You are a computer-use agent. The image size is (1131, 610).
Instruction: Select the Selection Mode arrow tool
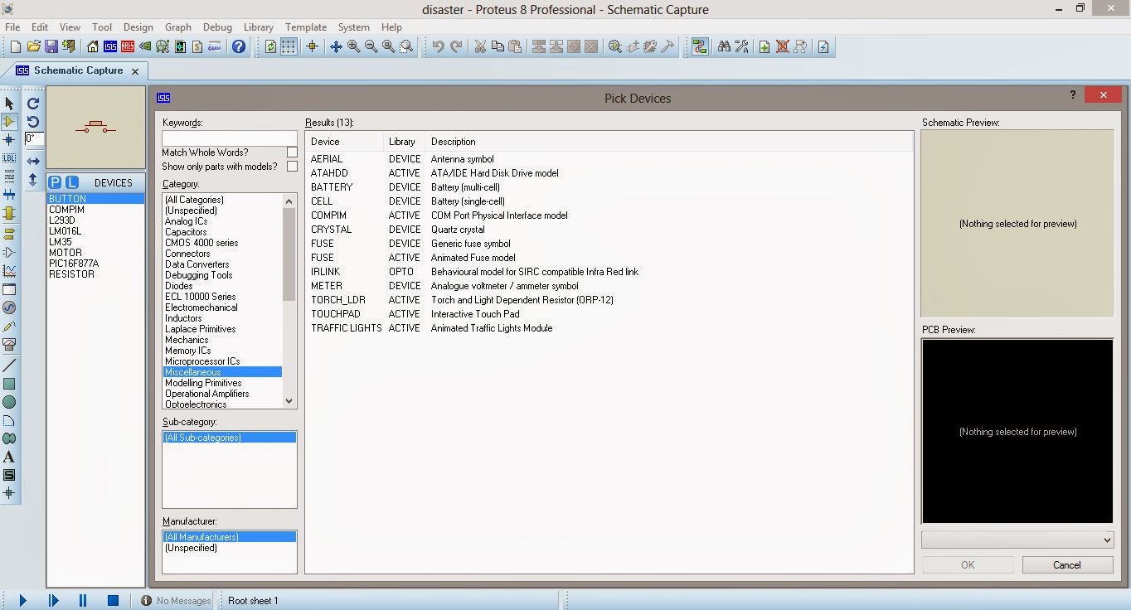click(9, 104)
